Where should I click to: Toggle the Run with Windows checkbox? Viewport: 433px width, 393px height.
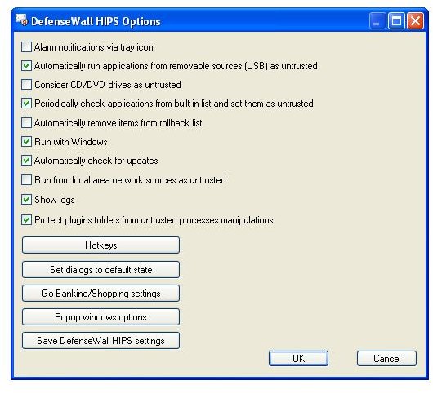point(26,142)
